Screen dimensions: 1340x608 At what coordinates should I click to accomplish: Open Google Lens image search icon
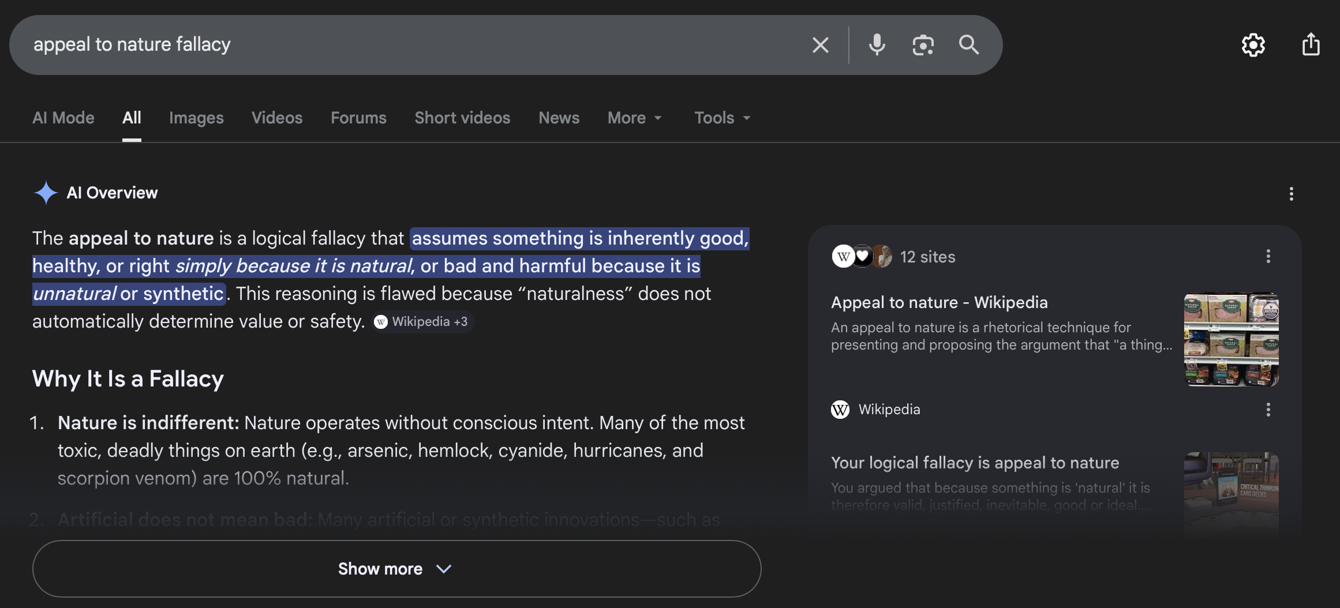[x=923, y=45]
